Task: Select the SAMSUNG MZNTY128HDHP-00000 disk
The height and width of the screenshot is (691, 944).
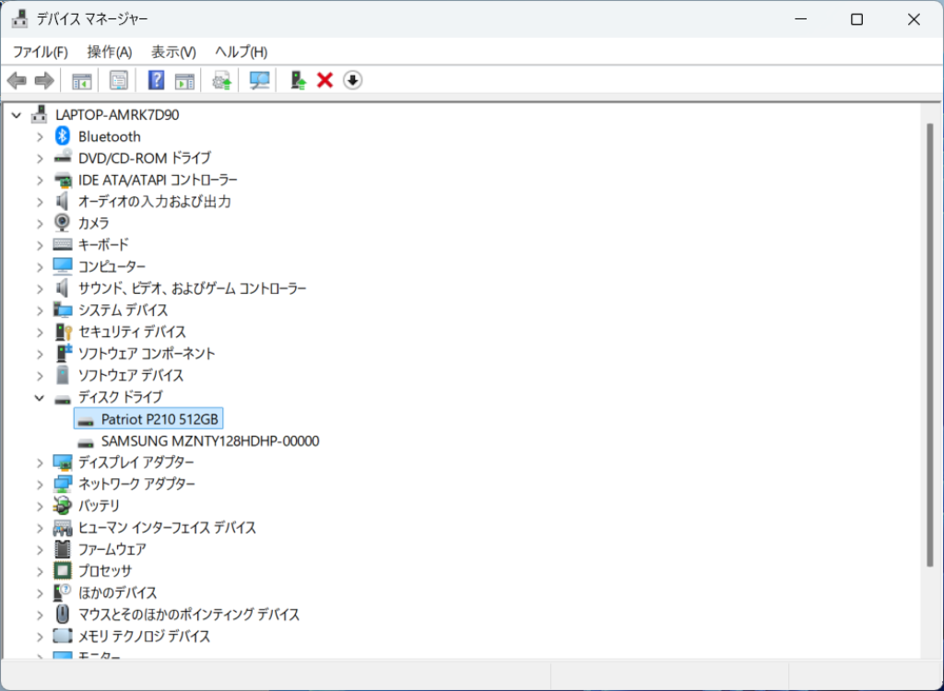Action: [x=210, y=441]
